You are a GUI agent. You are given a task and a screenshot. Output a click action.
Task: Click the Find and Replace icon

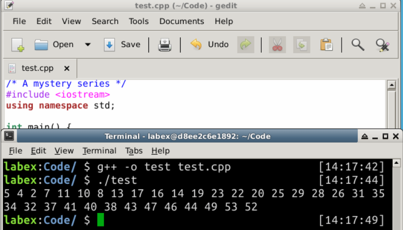click(383, 45)
